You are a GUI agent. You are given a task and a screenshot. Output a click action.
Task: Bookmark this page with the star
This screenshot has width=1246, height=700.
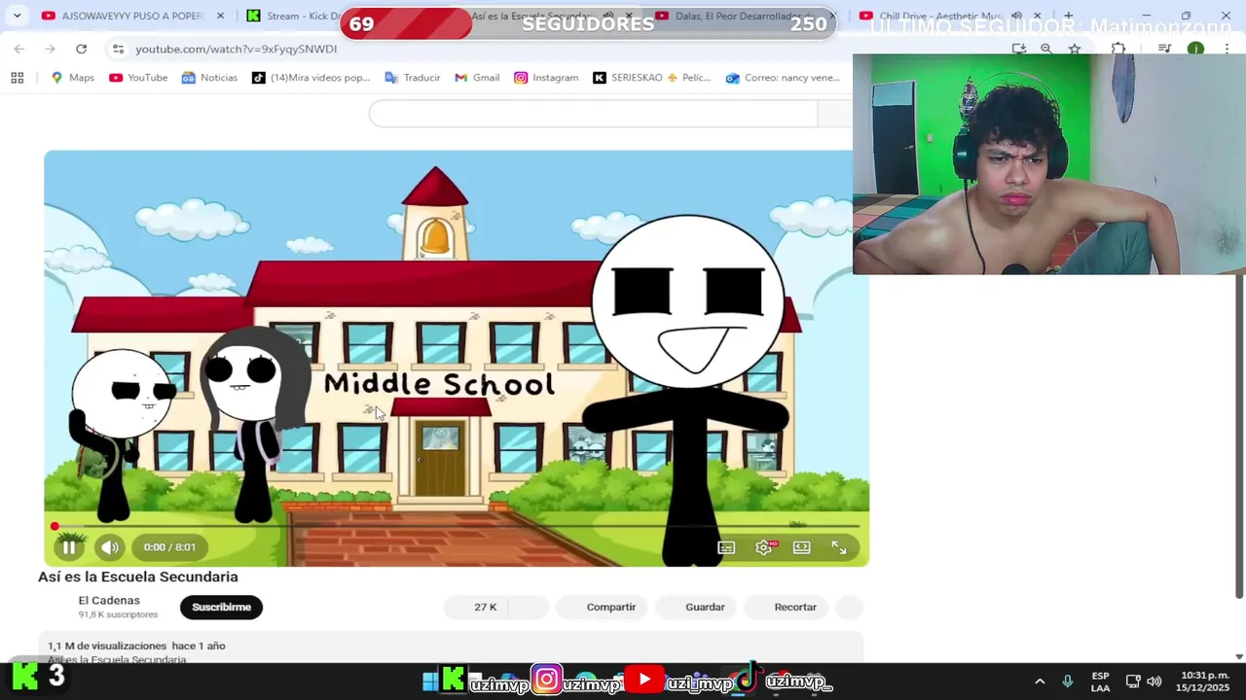(x=1075, y=49)
